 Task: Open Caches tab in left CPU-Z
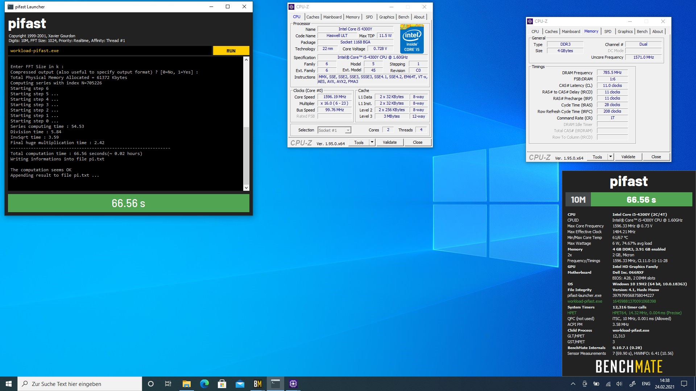[x=312, y=17]
